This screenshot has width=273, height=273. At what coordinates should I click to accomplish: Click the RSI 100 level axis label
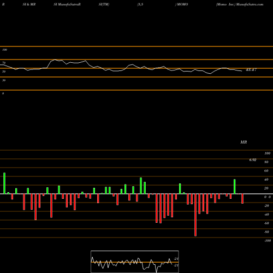click(x=4, y=50)
